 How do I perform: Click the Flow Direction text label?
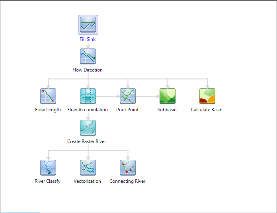pos(88,70)
